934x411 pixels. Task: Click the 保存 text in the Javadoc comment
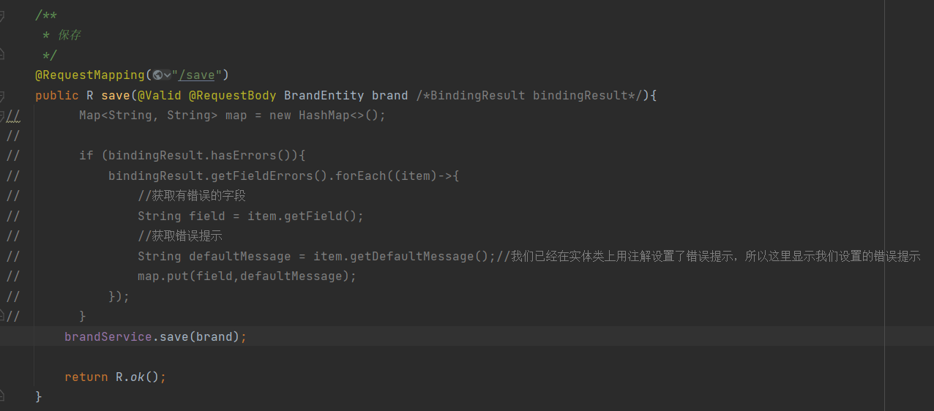click(x=69, y=35)
